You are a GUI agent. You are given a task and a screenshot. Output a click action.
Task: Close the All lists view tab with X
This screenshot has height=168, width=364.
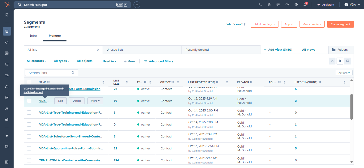(98, 50)
